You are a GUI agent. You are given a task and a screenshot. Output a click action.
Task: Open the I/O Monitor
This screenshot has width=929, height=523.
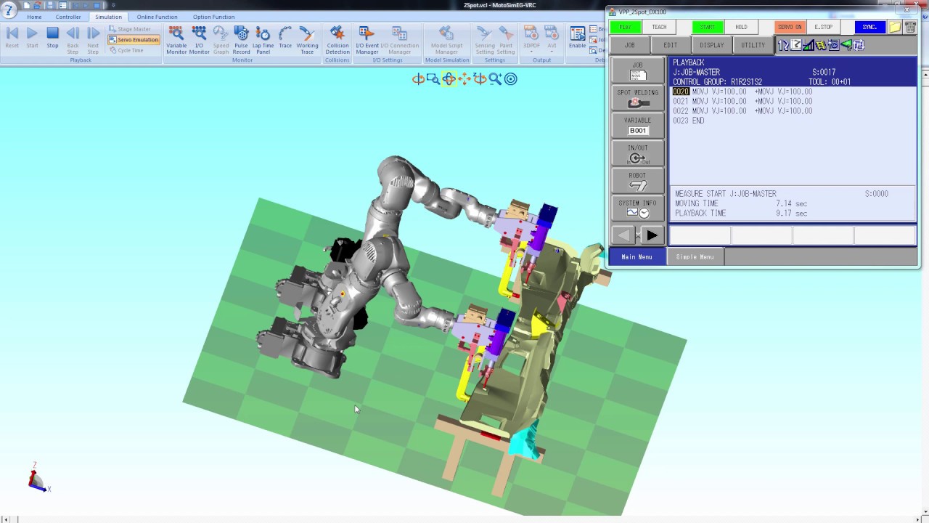(199, 40)
